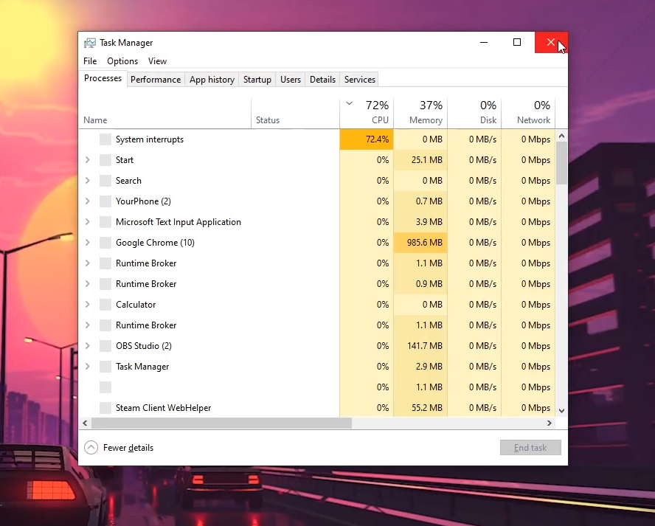Screen dimensions: 655x526
Task: Click the 141.7 MB memory cell
Action: [x=420, y=346]
